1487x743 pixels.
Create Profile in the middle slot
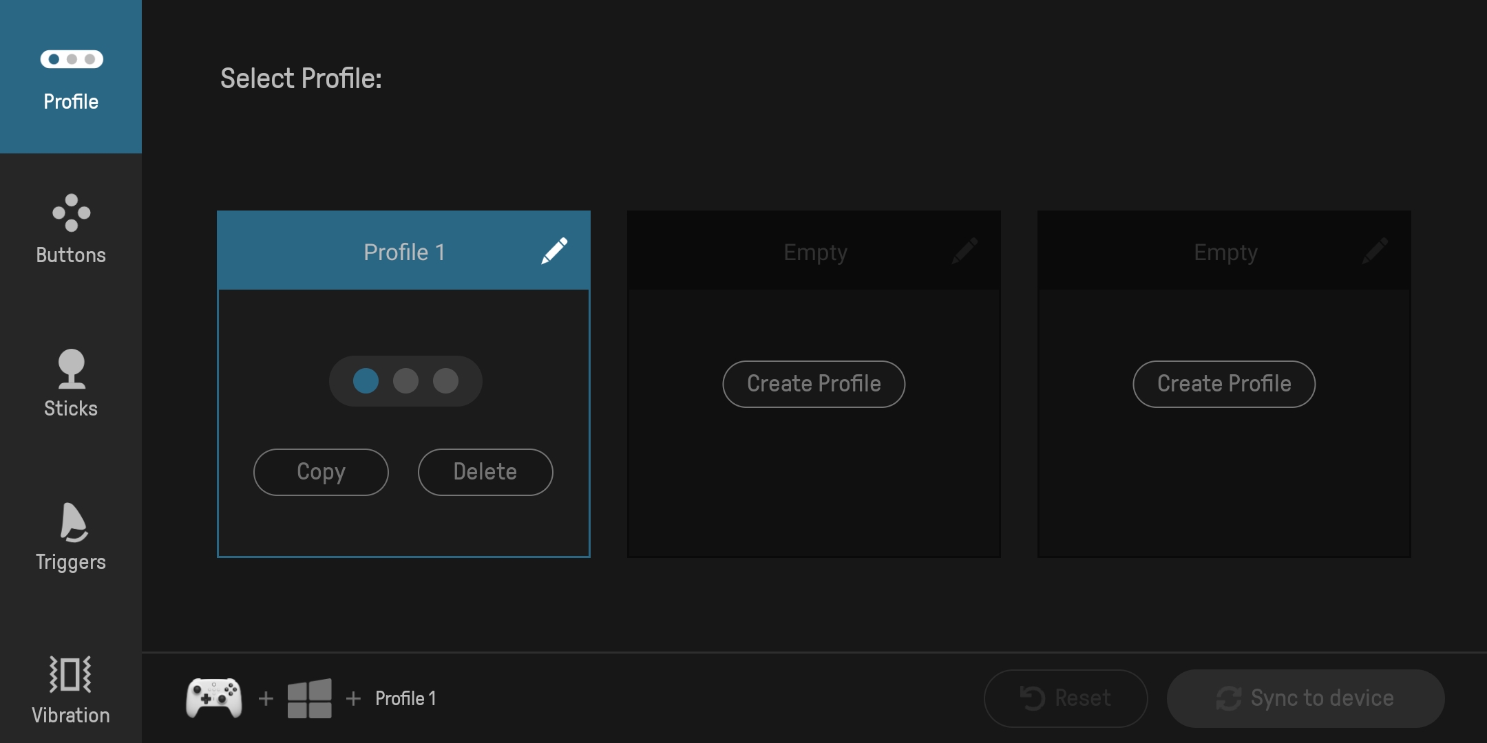pyautogui.click(x=814, y=384)
